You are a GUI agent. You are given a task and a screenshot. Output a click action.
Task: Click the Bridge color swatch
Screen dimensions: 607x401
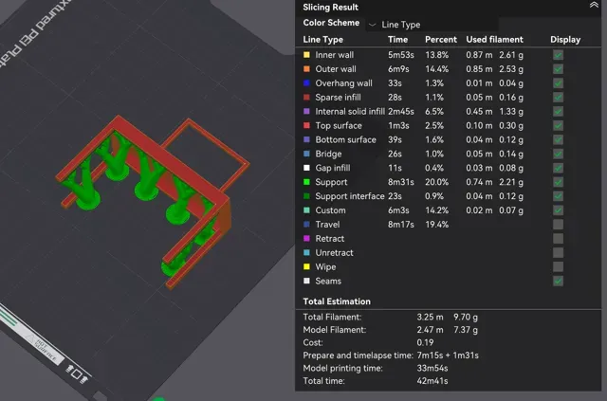[306, 154]
